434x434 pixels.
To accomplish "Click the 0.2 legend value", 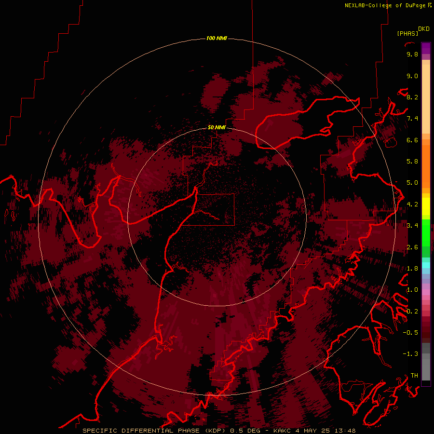I will click(412, 312).
